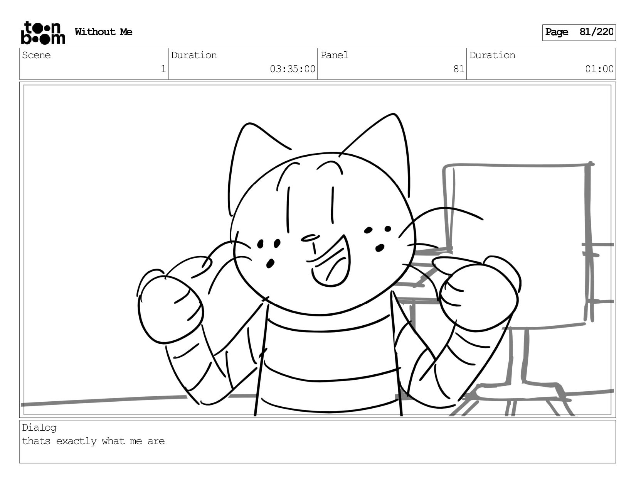Click the Dialog label
636x492 pixels.
pos(39,428)
